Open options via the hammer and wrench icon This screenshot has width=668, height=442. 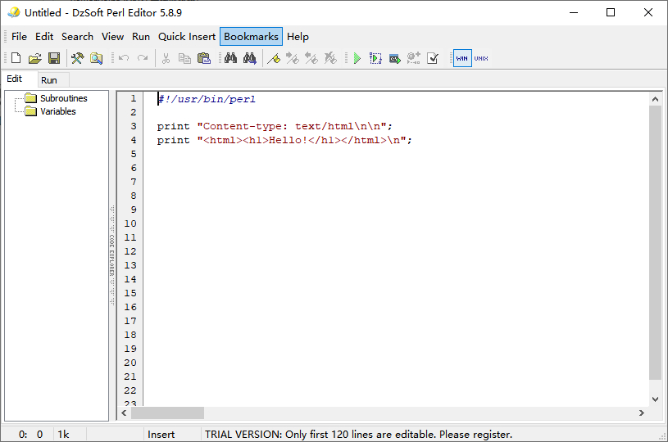(x=77, y=58)
